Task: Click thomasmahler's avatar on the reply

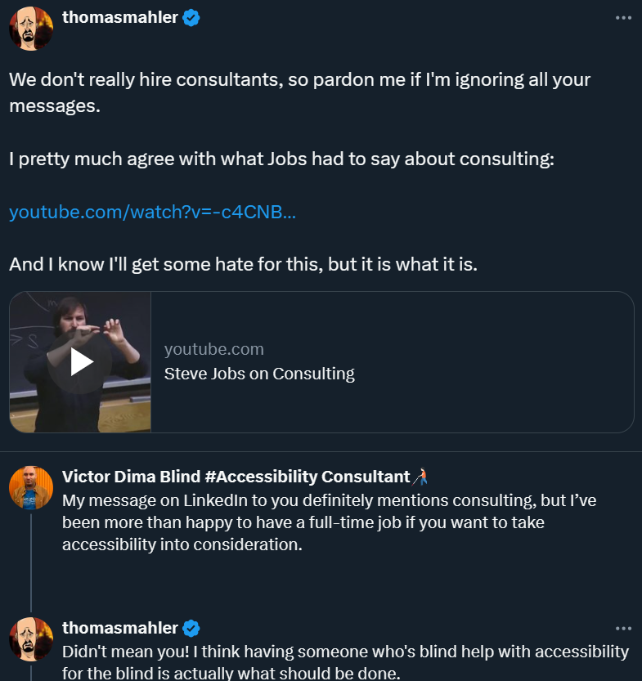Action: coord(31,639)
